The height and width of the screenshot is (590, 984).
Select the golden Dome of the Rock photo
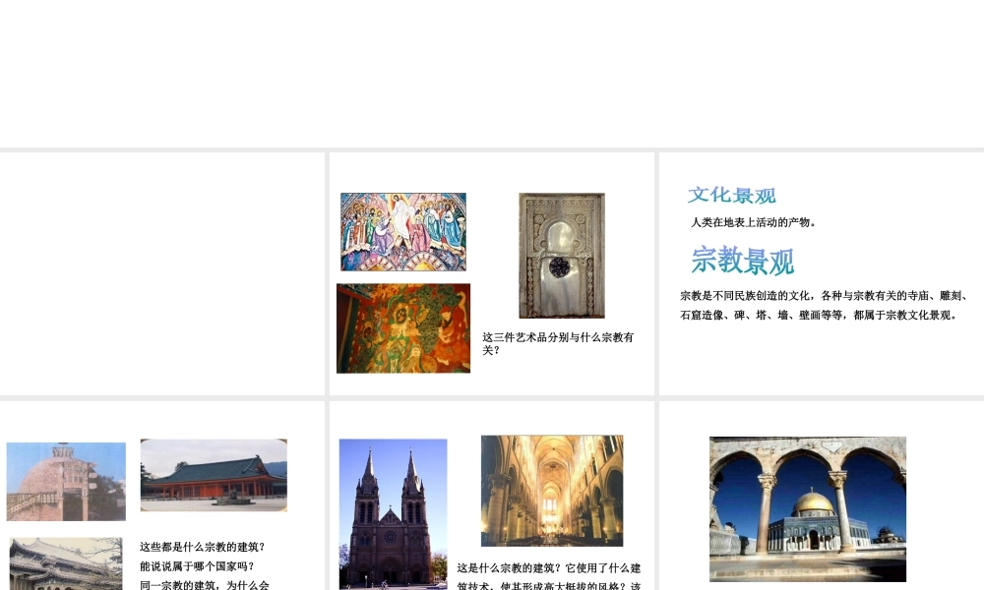pos(808,509)
